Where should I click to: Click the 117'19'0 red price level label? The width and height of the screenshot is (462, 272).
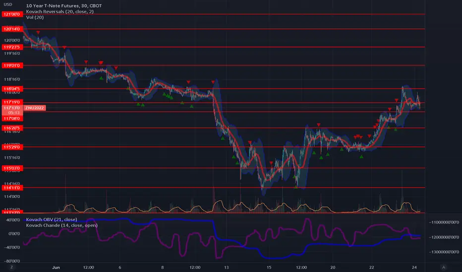[x=12, y=102]
